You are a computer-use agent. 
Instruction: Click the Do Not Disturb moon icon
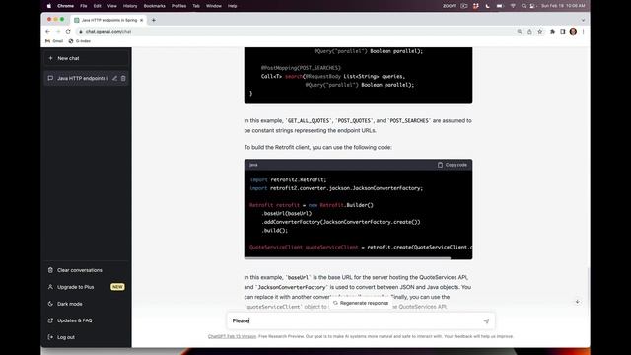487,6
